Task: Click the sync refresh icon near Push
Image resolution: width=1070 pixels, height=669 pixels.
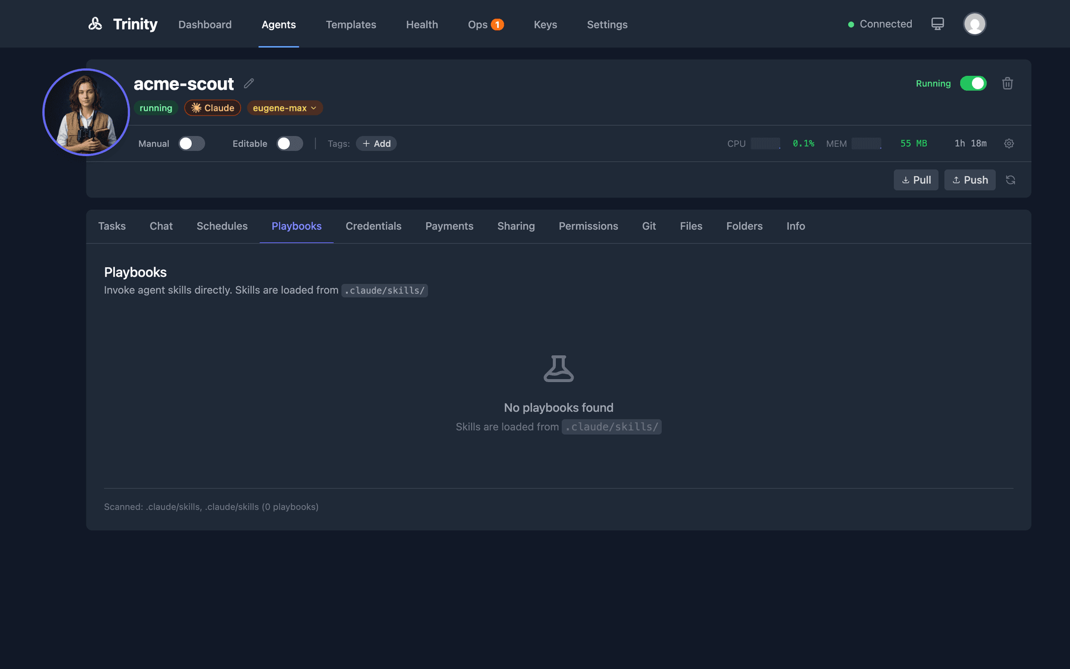Action: coord(1011,180)
